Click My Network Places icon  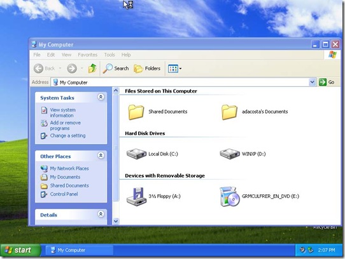coord(44,169)
